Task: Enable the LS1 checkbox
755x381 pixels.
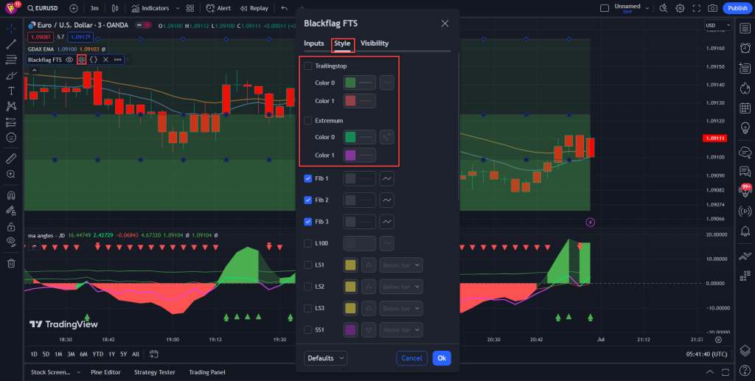Action: tap(307, 265)
